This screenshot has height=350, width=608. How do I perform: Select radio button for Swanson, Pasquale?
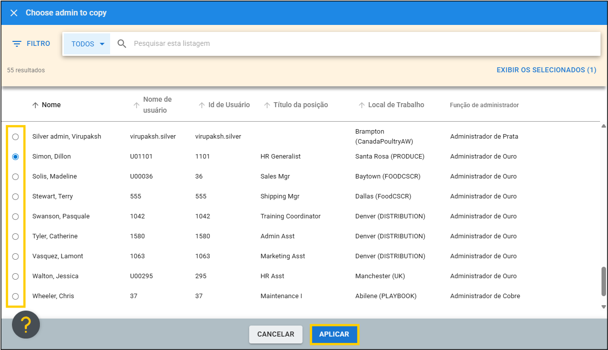(x=15, y=216)
